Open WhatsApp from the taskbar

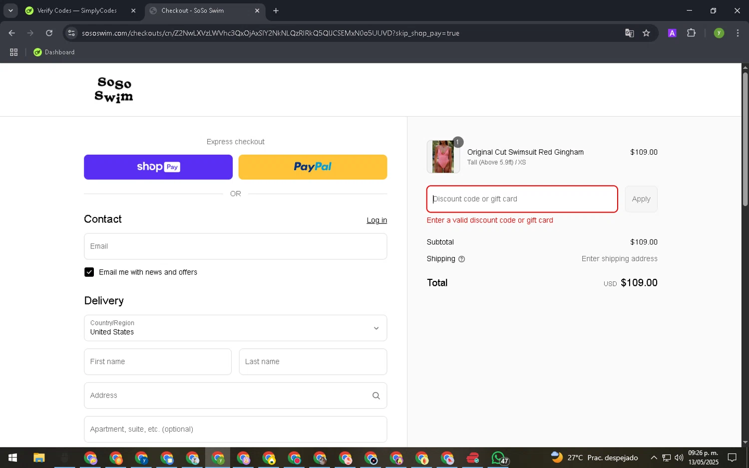point(499,458)
